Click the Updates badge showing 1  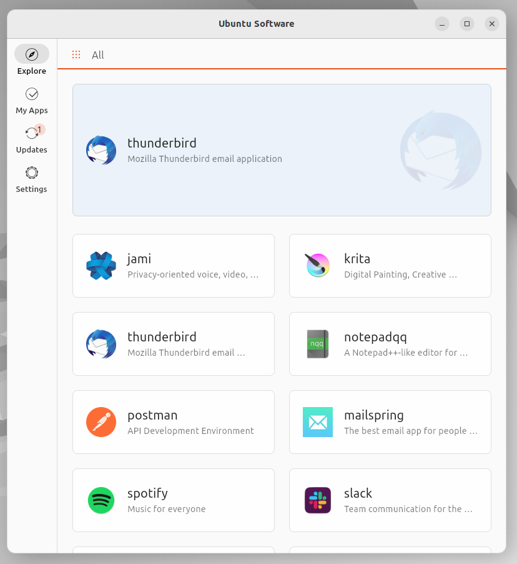coord(39,129)
